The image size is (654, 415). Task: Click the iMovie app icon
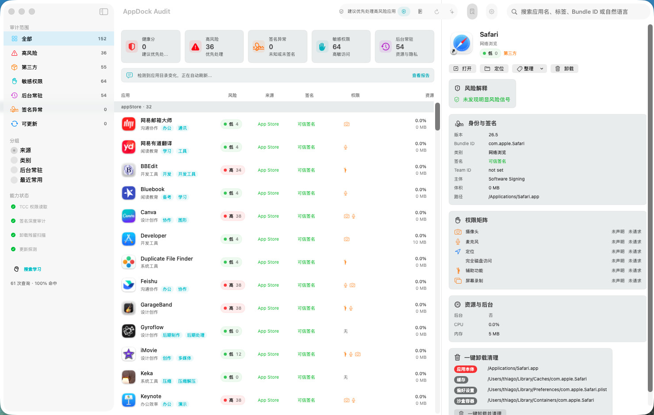click(x=129, y=354)
